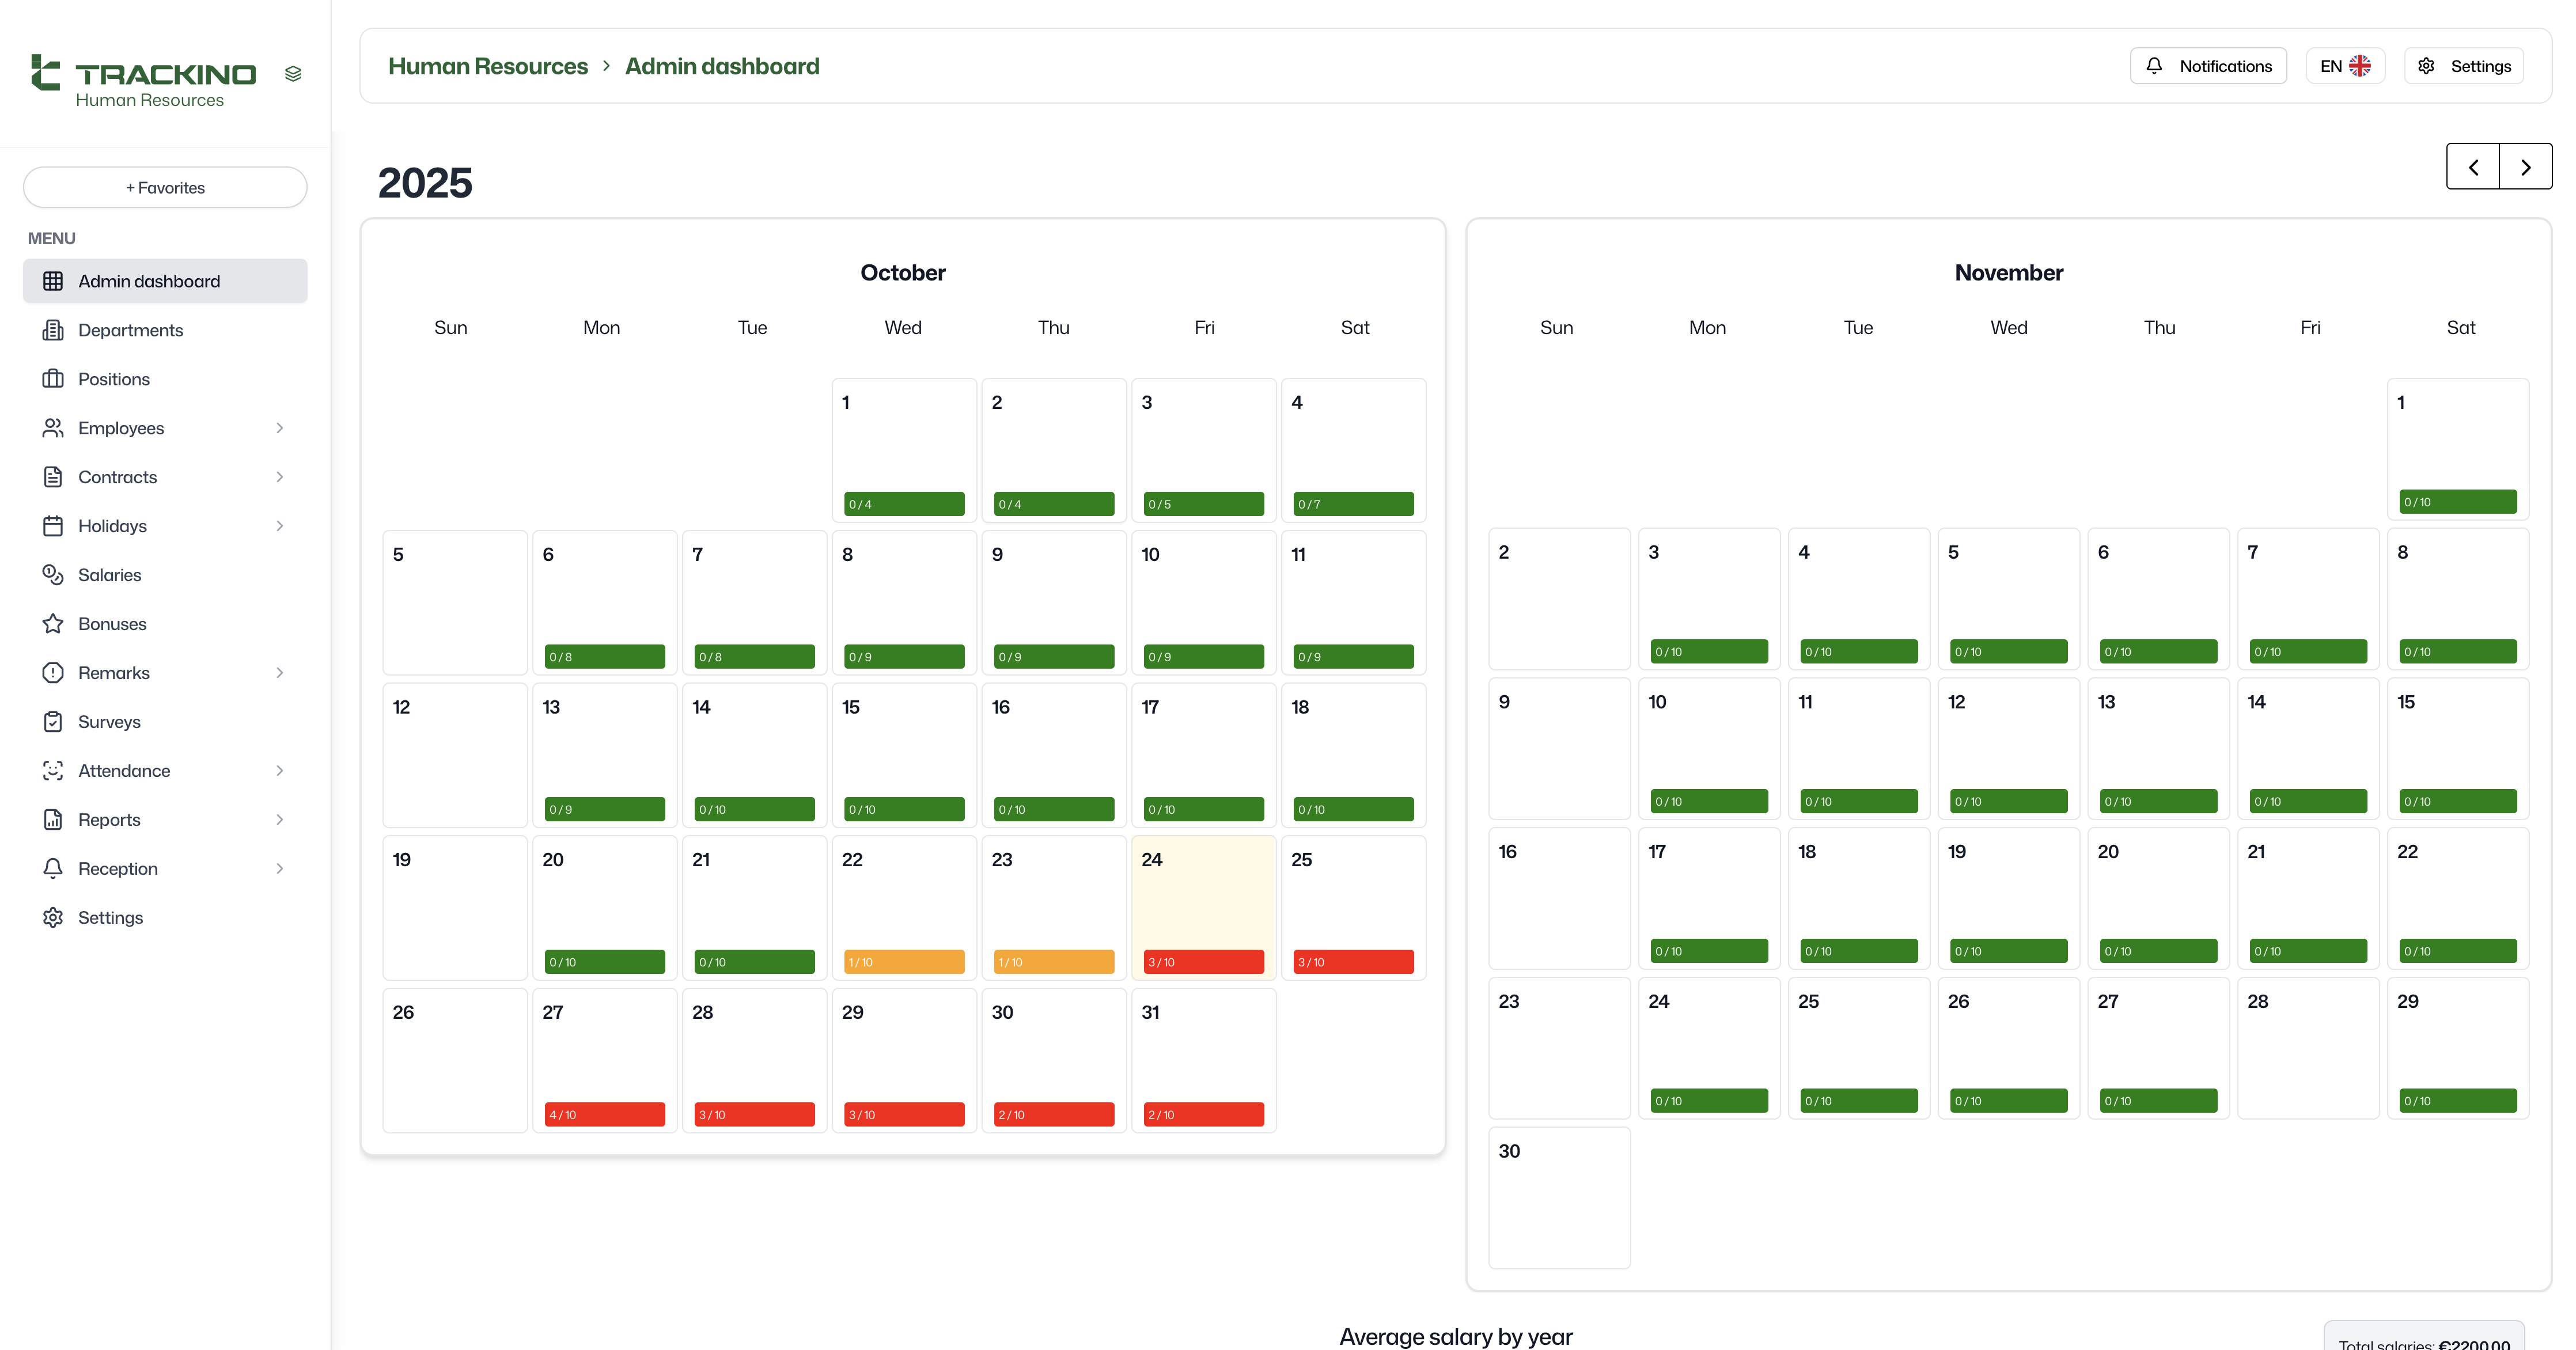Open the Departments icon in the sidebar
The width and height of the screenshot is (2576, 1350).
click(53, 330)
